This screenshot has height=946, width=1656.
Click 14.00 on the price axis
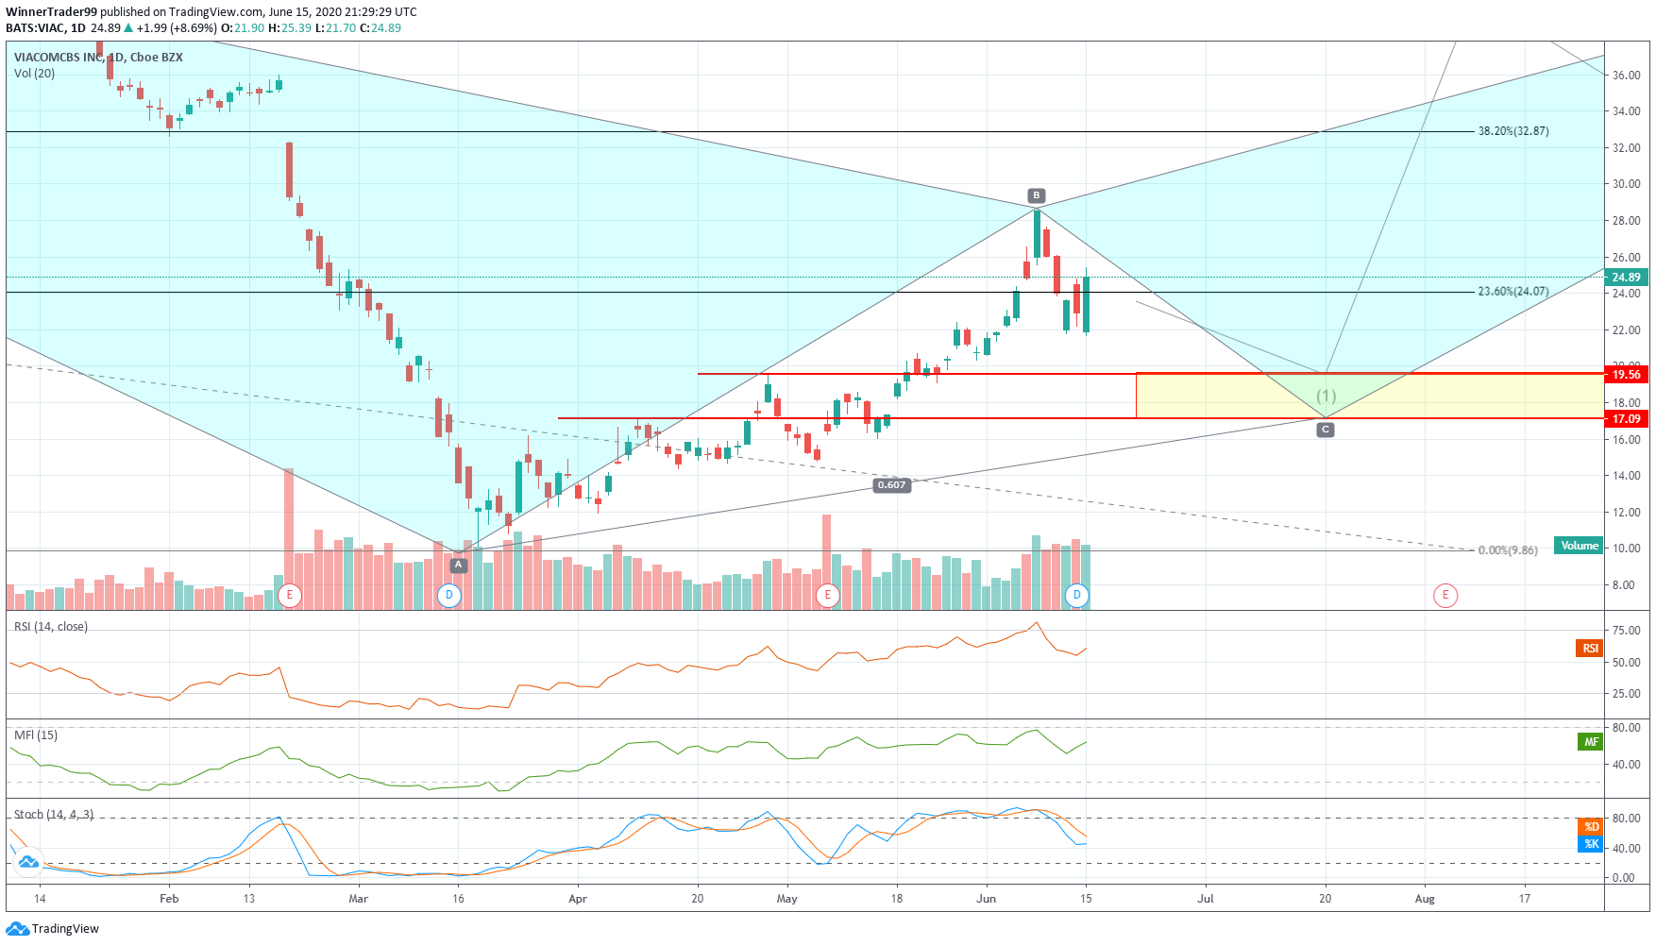(x=1627, y=476)
